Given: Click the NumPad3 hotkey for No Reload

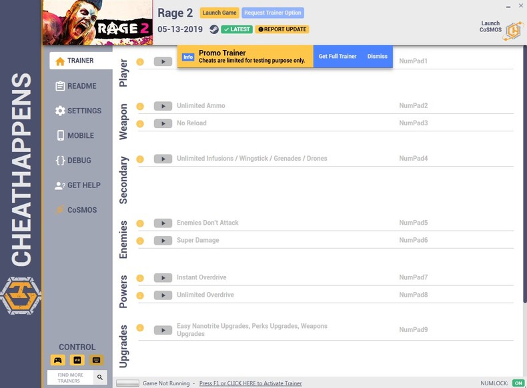Looking at the screenshot, I should point(414,123).
